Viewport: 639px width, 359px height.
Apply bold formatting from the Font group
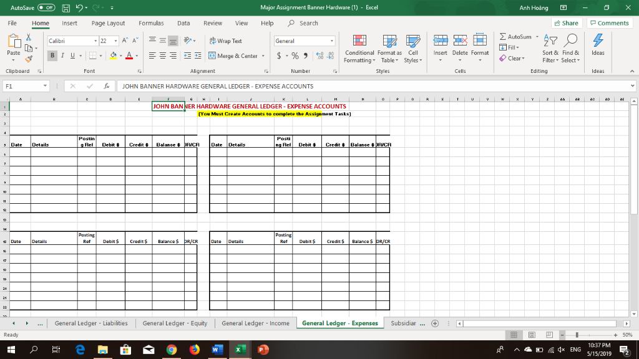pyautogui.click(x=52, y=55)
